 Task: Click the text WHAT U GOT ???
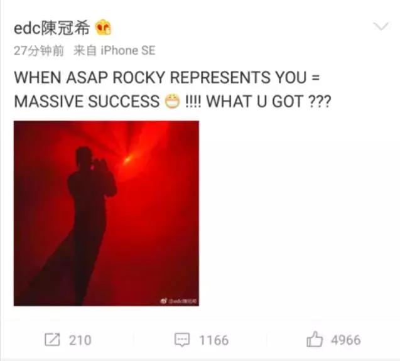269,102
